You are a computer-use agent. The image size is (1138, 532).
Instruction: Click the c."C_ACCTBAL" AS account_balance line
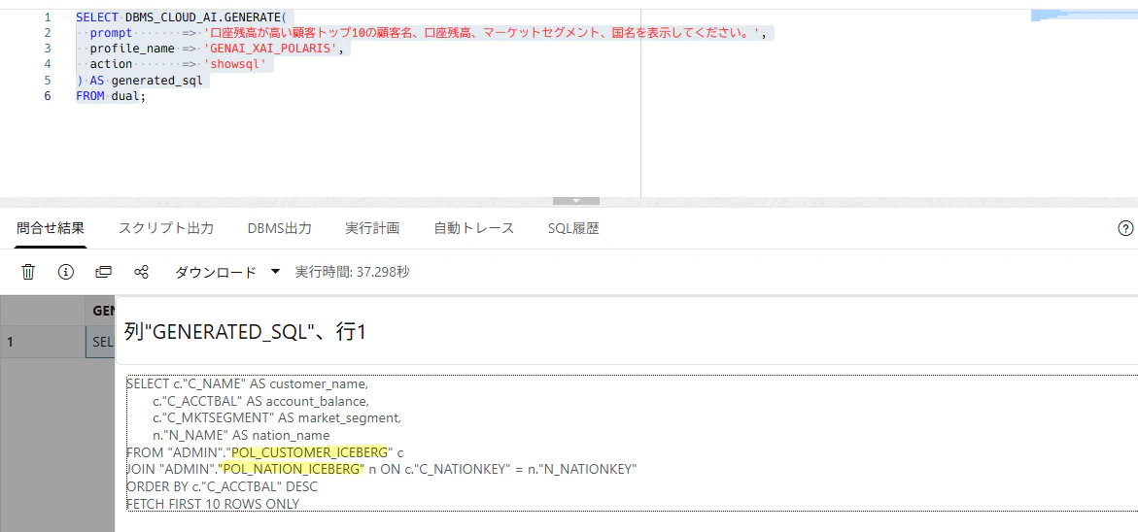pyautogui.click(x=260, y=402)
